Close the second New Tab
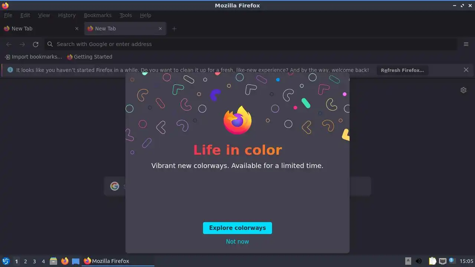This screenshot has width=475, height=267. (160, 29)
